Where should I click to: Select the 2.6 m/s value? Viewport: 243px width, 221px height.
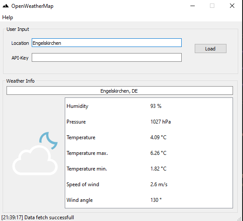(x=159, y=184)
